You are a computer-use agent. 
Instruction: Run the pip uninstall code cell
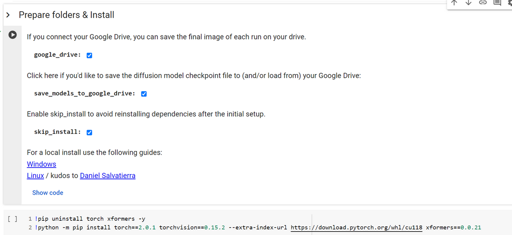tap(12, 219)
